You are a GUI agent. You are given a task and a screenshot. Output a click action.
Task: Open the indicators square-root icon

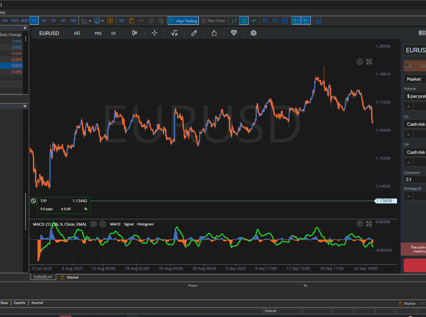tap(174, 33)
